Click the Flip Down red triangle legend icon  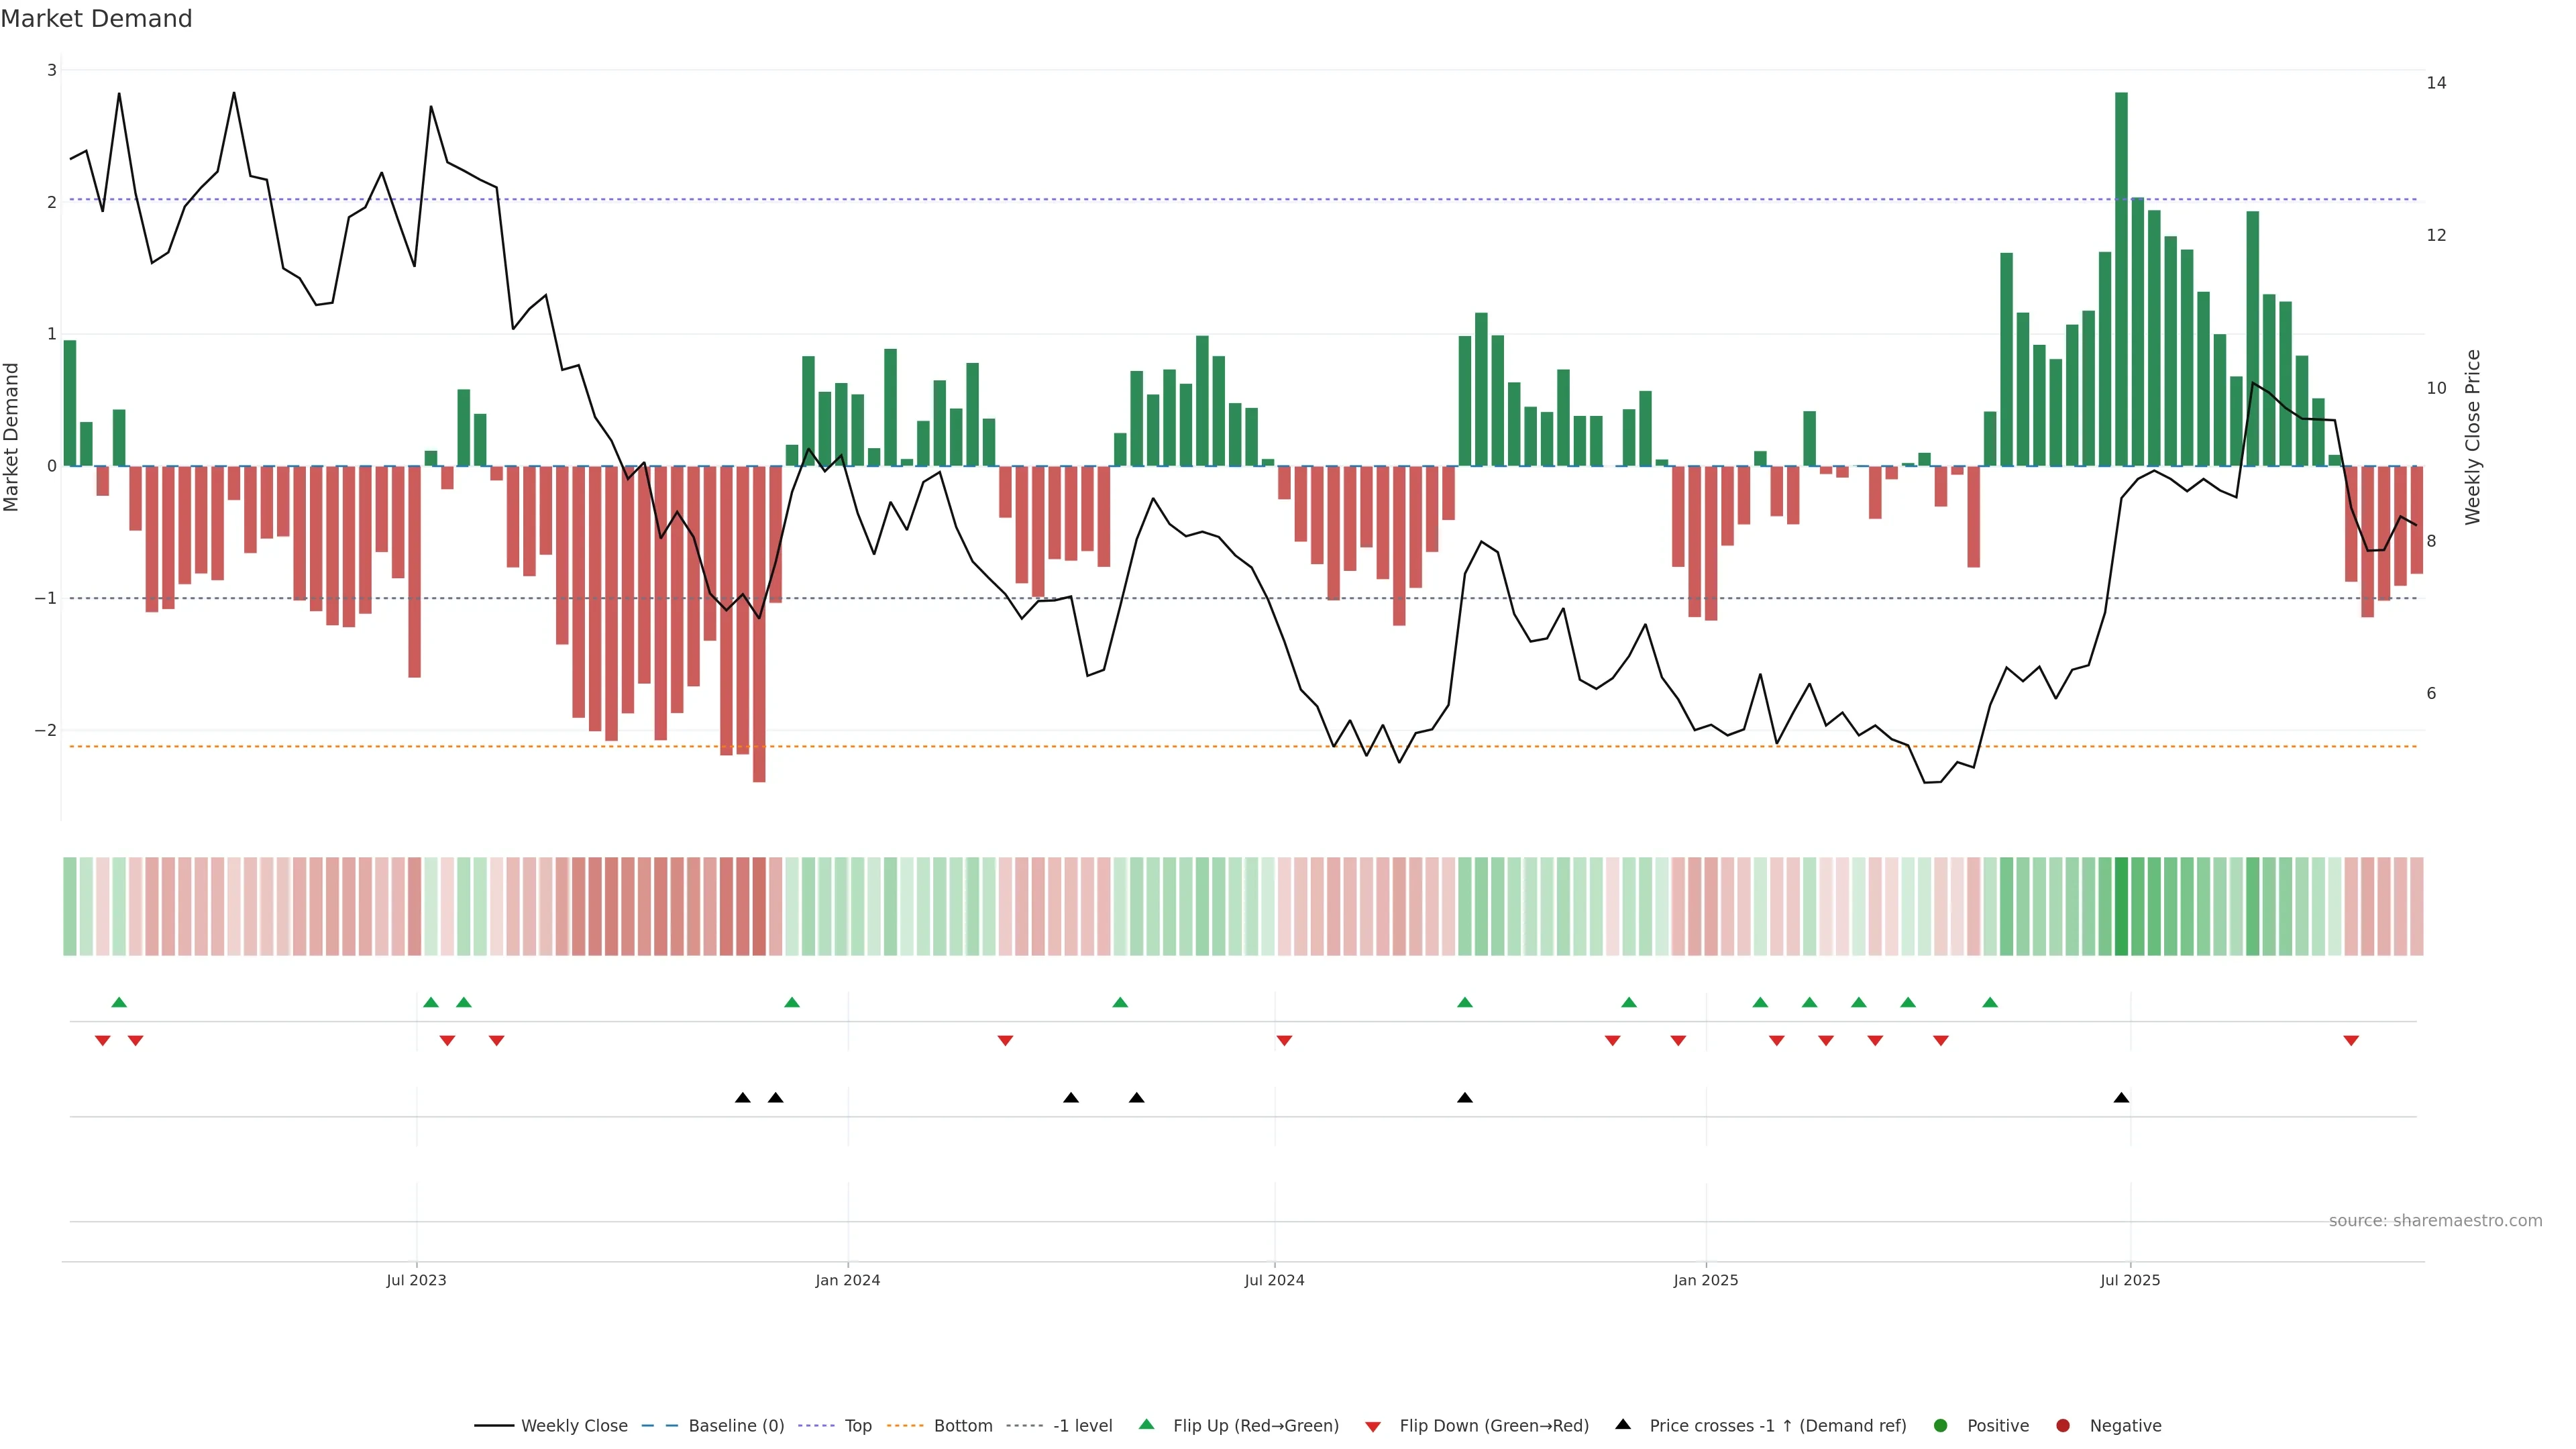(x=1373, y=1427)
